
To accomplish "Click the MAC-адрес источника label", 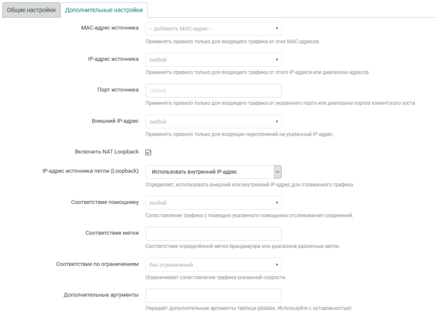I will 106,27.
